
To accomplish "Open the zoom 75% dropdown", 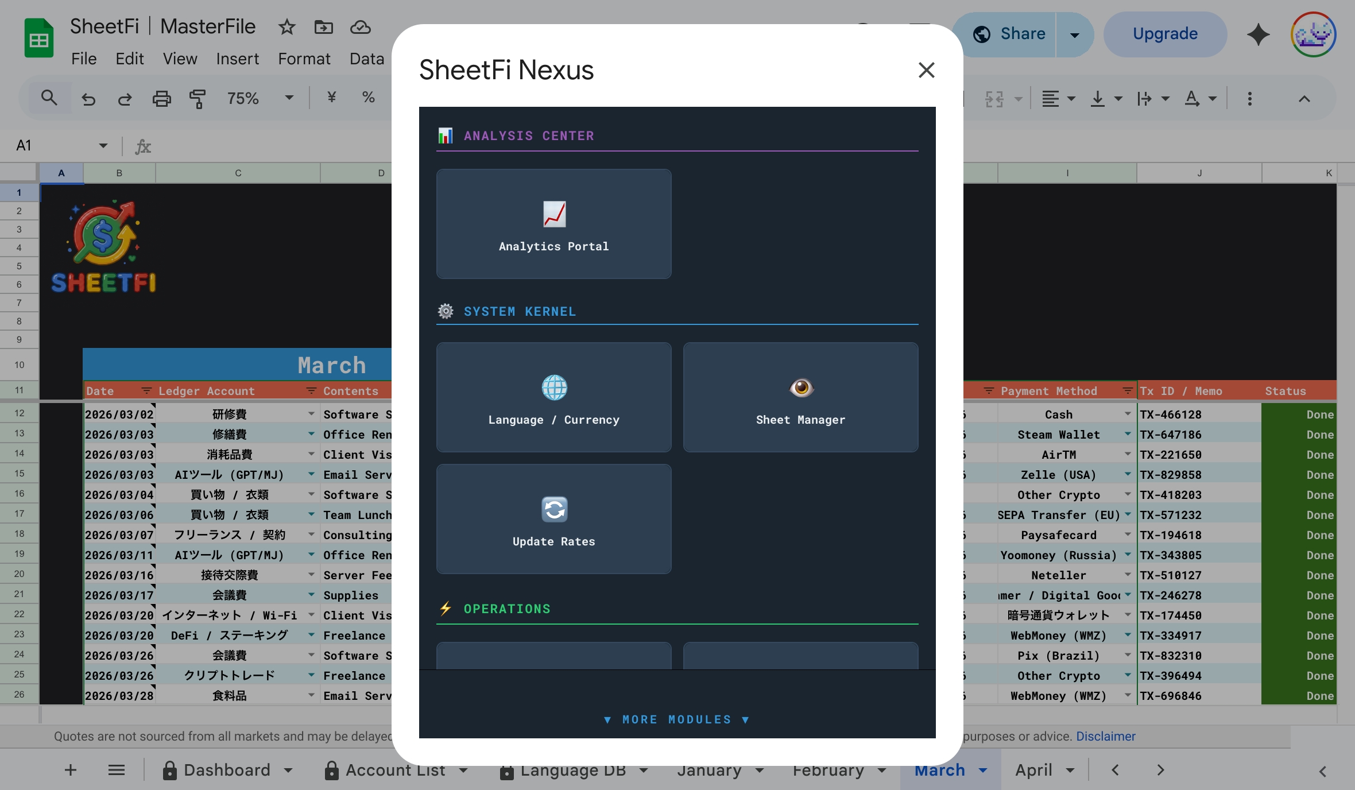I will 289,98.
